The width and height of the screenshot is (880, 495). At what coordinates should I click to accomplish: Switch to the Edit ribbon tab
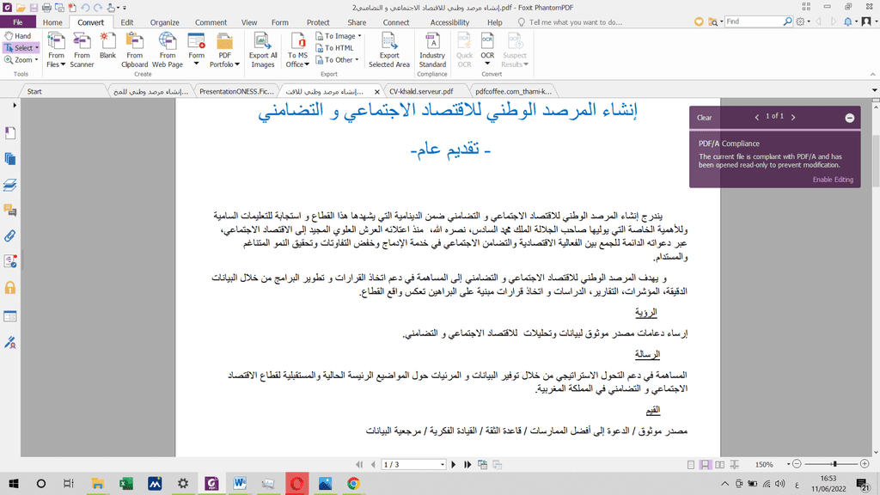pos(127,22)
